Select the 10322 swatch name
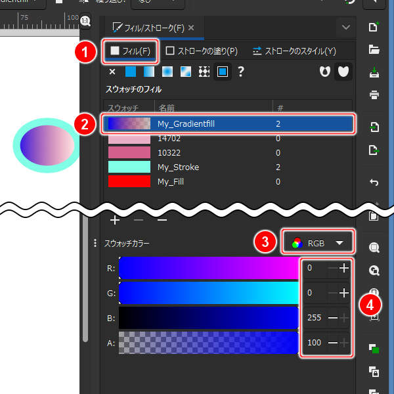 pyautogui.click(x=169, y=153)
